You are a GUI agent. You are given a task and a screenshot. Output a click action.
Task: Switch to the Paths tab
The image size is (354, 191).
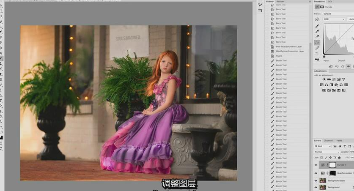point(339,140)
